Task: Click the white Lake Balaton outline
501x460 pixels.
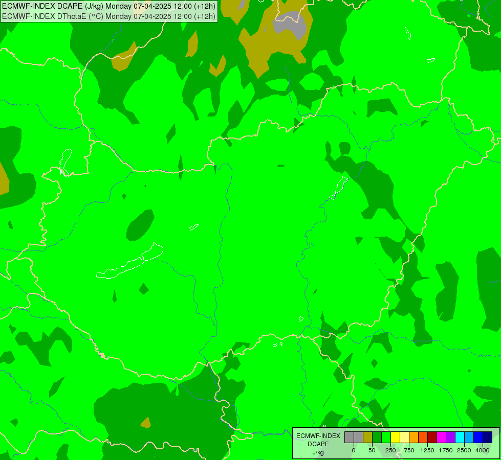Action: tap(130, 261)
